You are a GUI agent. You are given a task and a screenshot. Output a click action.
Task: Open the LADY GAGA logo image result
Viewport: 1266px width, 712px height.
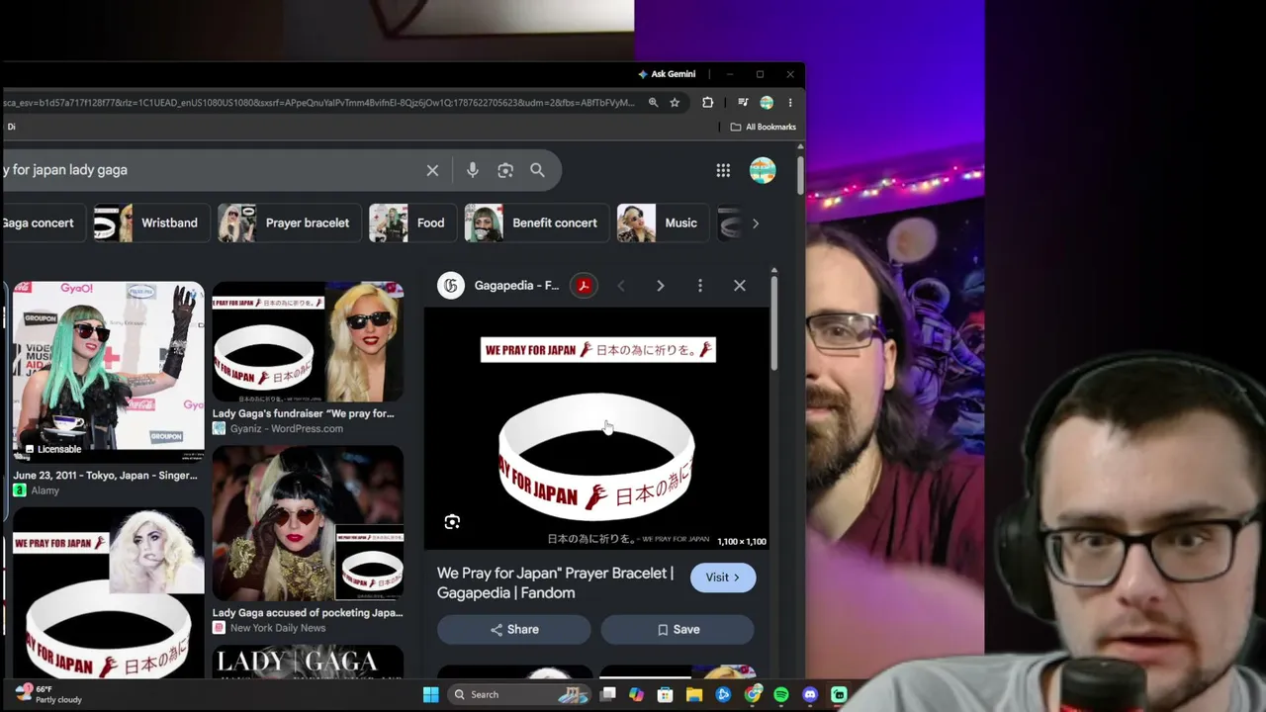[x=308, y=663]
